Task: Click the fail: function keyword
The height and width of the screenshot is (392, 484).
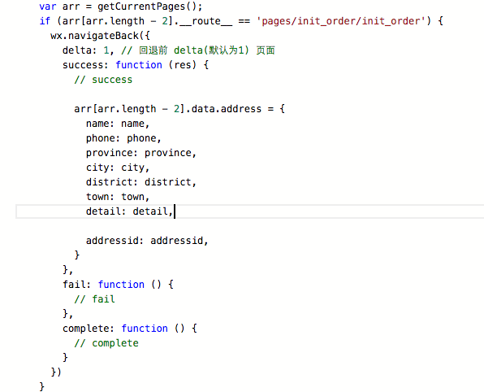Action: point(121,285)
